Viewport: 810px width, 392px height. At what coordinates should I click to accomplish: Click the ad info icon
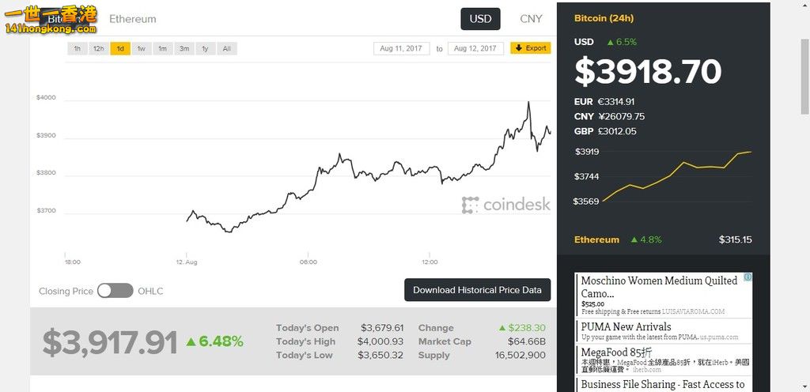coord(748,278)
